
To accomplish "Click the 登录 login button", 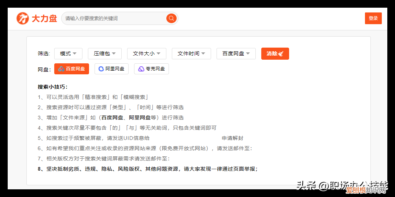I will (373, 18).
